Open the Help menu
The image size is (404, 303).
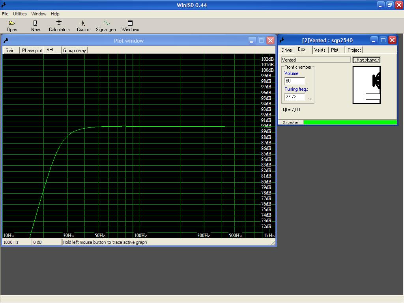point(55,14)
